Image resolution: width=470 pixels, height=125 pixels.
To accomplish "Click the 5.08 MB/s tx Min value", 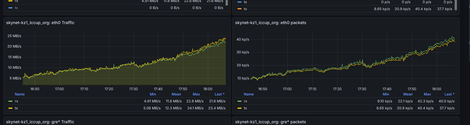I will click(x=152, y=108).
